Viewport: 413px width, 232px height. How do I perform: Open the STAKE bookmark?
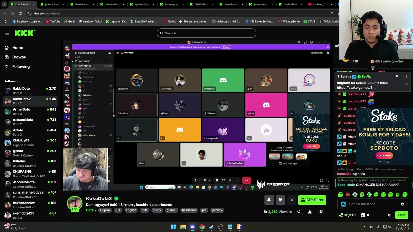(309, 22)
